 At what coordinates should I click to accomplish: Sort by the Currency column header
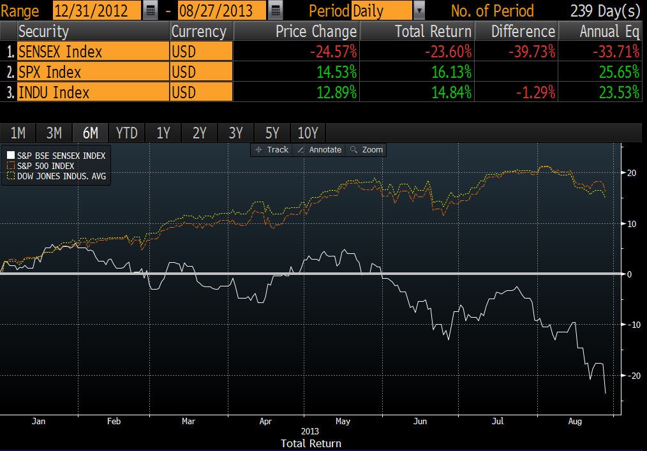(202, 31)
